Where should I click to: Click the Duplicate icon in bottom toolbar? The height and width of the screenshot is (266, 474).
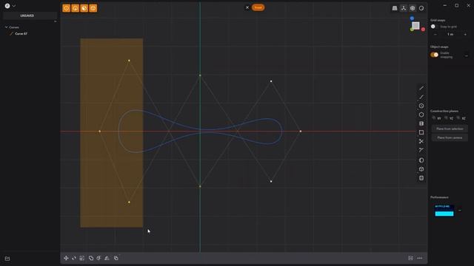click(91, 258)
